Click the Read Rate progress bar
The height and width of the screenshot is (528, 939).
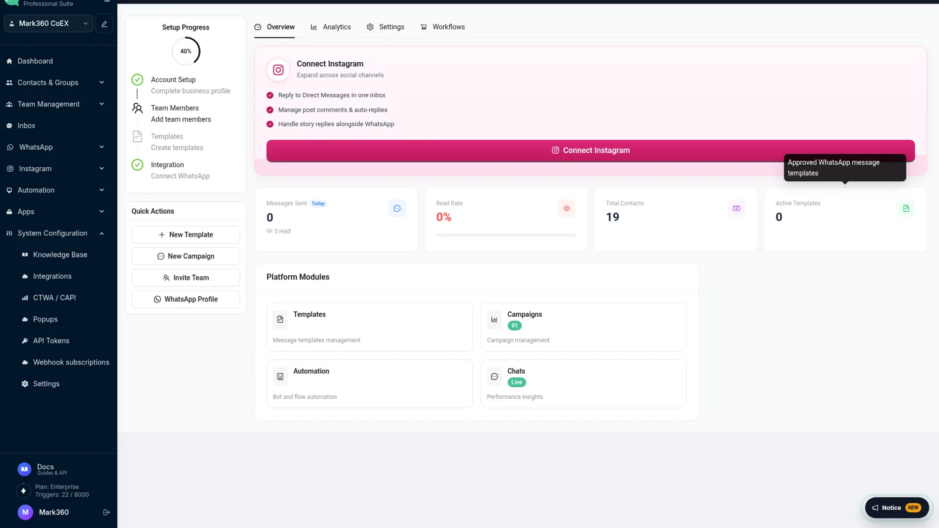point(506,235)
